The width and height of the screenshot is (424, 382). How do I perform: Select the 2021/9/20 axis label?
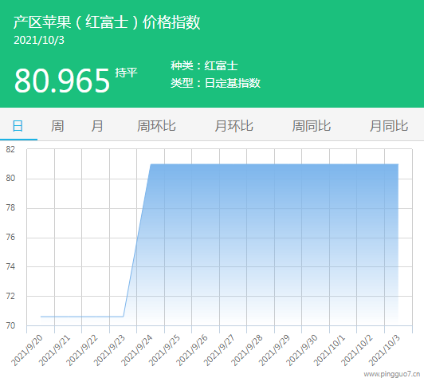point(27,350)
